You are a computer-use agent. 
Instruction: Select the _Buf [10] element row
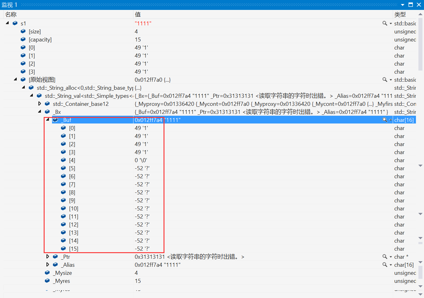(x=210, y=208)
